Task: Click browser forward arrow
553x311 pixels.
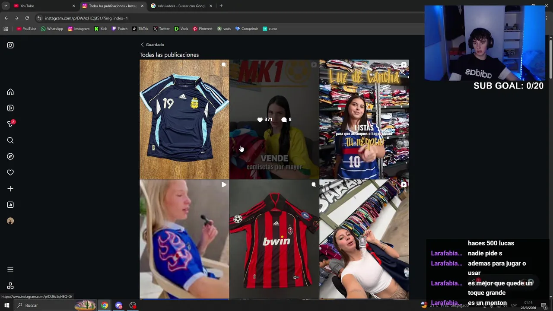Action: click(16, 18)
